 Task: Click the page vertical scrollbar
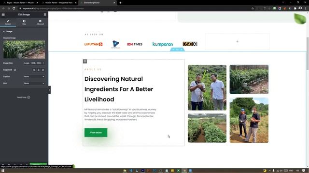pos(308,53)
